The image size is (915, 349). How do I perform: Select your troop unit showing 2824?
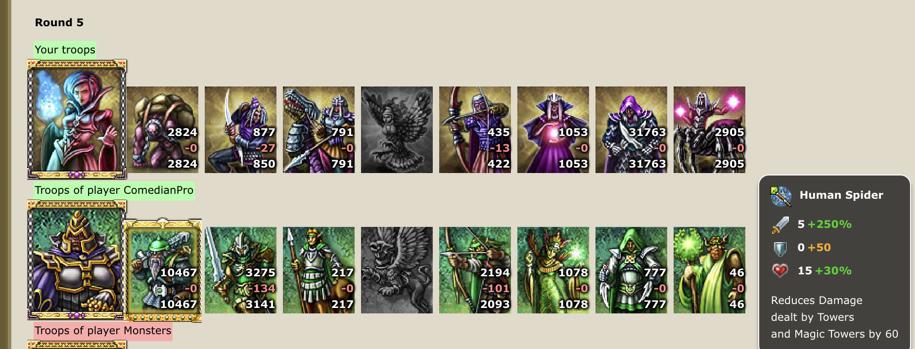[x=162, y=130]
